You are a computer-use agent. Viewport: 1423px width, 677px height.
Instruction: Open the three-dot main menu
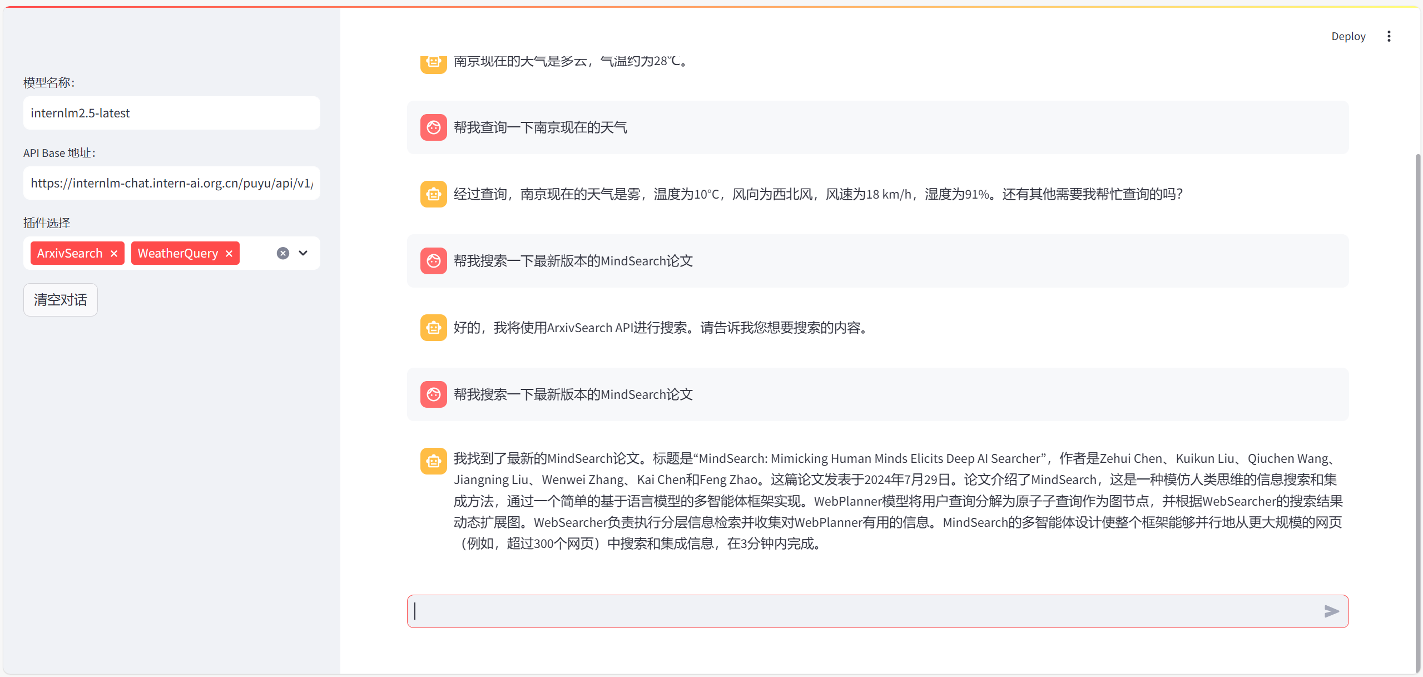(1389, 36)
